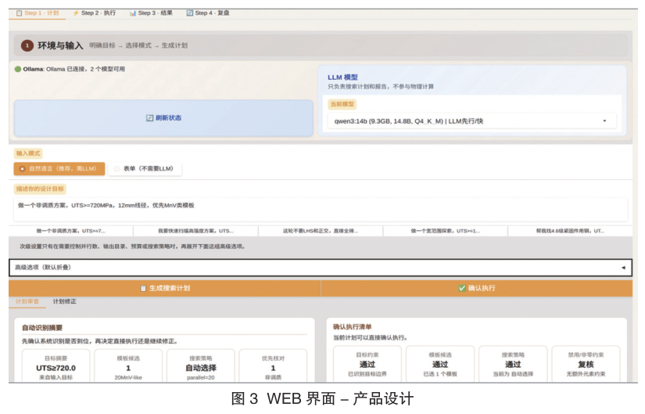The image size is (645, 414).
Task: Click 'Ollama 已连接, 2 个模型可用' status text
Action: (x=85, y=69)
